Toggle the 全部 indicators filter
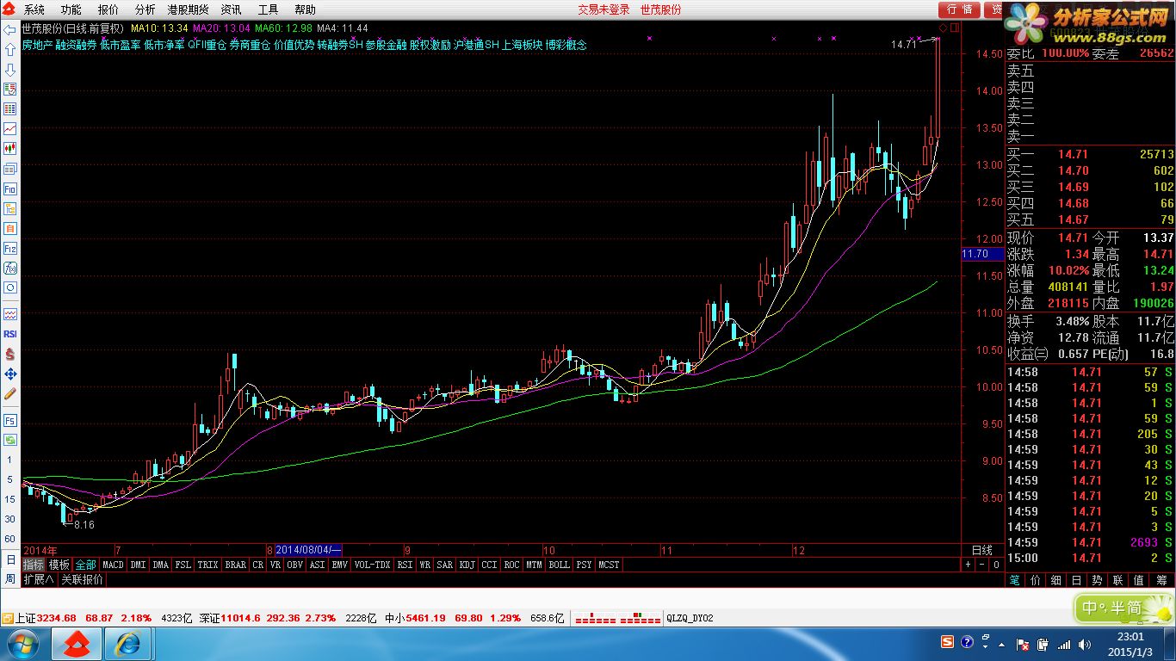Viewport: 1176px width, 661px height. point(85,565)
